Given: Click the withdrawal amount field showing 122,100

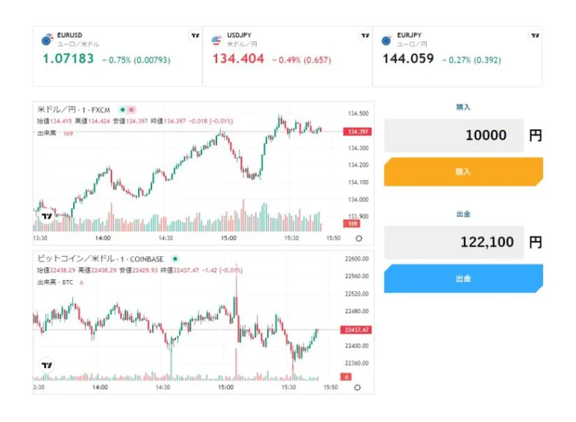Looking at the screenshot, I should click(x=454, y=242).
